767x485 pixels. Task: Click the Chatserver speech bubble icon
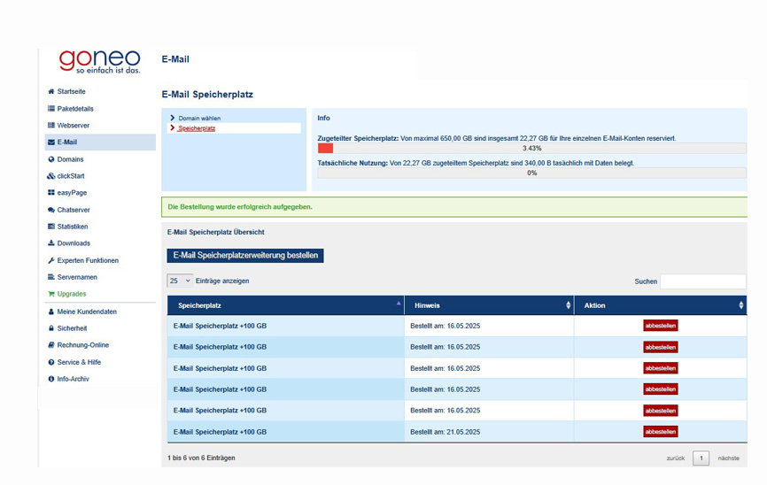[50, 210]
